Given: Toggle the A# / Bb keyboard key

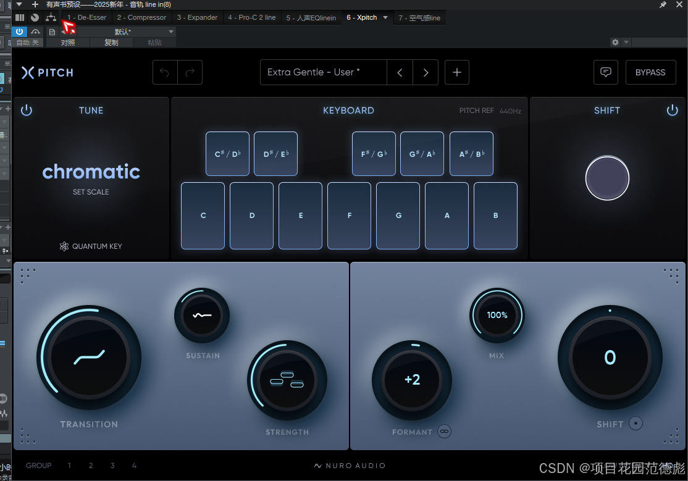Looking at the screenshot, I should 471,154.
